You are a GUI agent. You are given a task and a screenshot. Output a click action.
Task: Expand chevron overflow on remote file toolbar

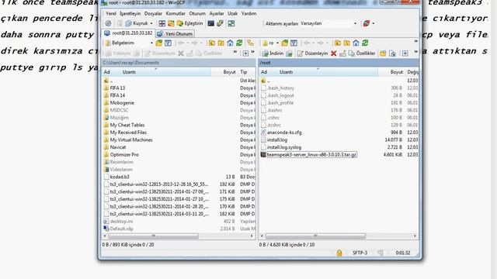[x=416, y=52]
